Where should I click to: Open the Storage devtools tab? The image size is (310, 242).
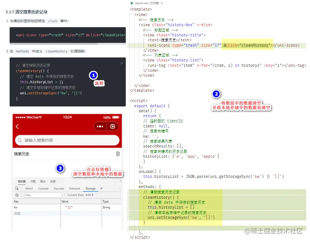point(91,189)
